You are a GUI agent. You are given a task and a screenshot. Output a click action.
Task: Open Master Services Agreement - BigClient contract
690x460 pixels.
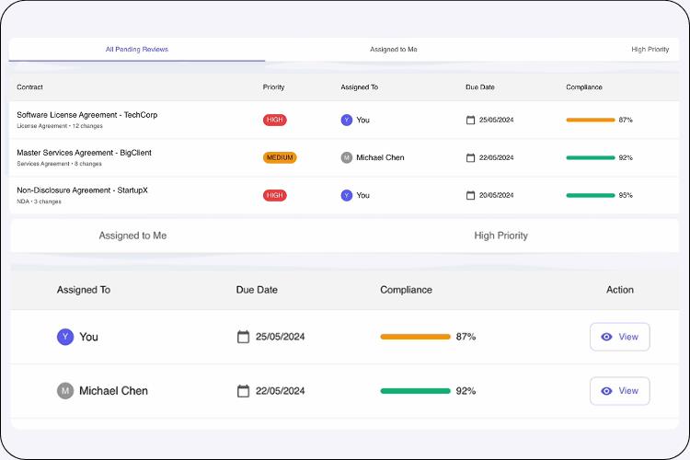coord(84,153)
